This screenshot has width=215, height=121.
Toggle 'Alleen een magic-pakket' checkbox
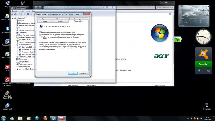coord(42,37)
